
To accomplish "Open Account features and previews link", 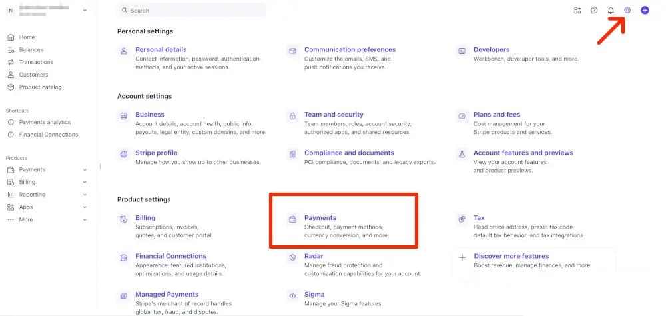I will (523, 153).
